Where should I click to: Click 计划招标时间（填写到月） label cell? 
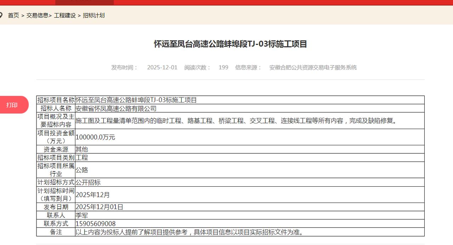[x=56, y=195]
